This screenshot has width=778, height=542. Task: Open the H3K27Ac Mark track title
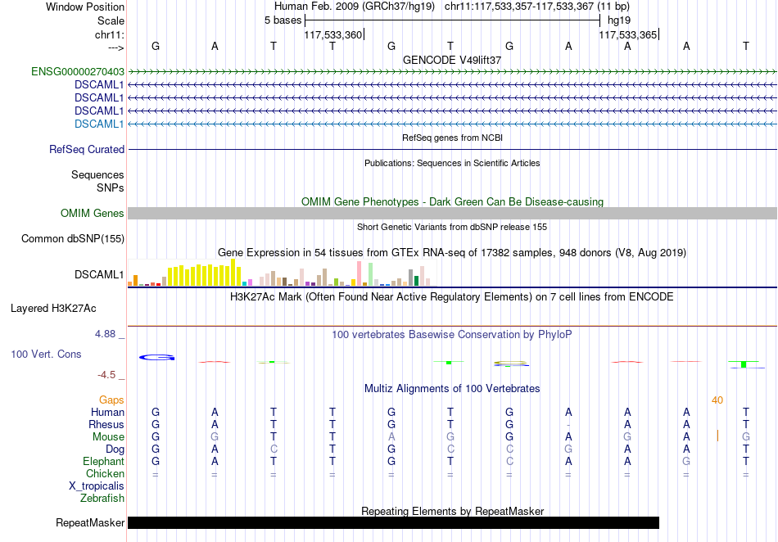pyautogui.click(x=452, y=297)
